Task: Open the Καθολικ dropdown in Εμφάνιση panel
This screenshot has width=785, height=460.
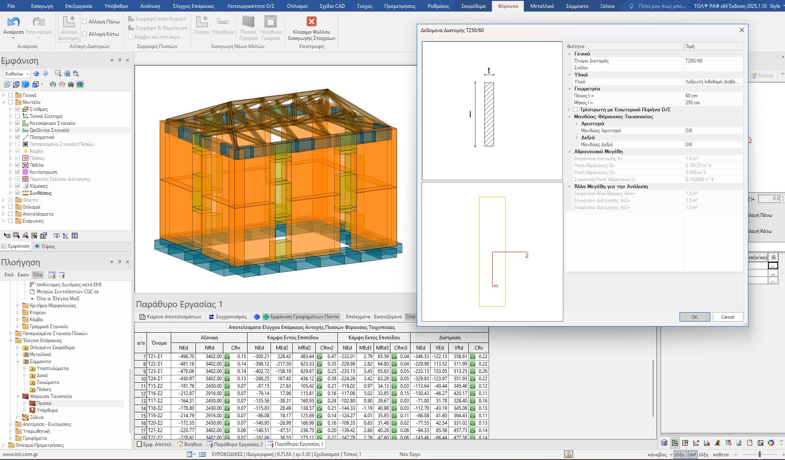Action: point(28,74)
